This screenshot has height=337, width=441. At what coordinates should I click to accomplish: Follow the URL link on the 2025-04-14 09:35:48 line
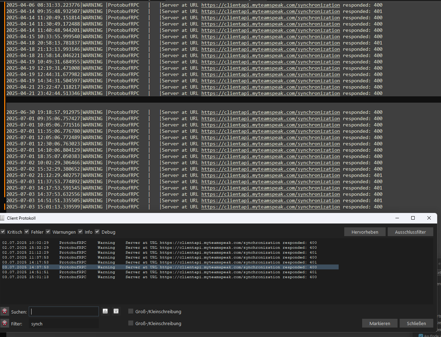[x=271, y=12]
